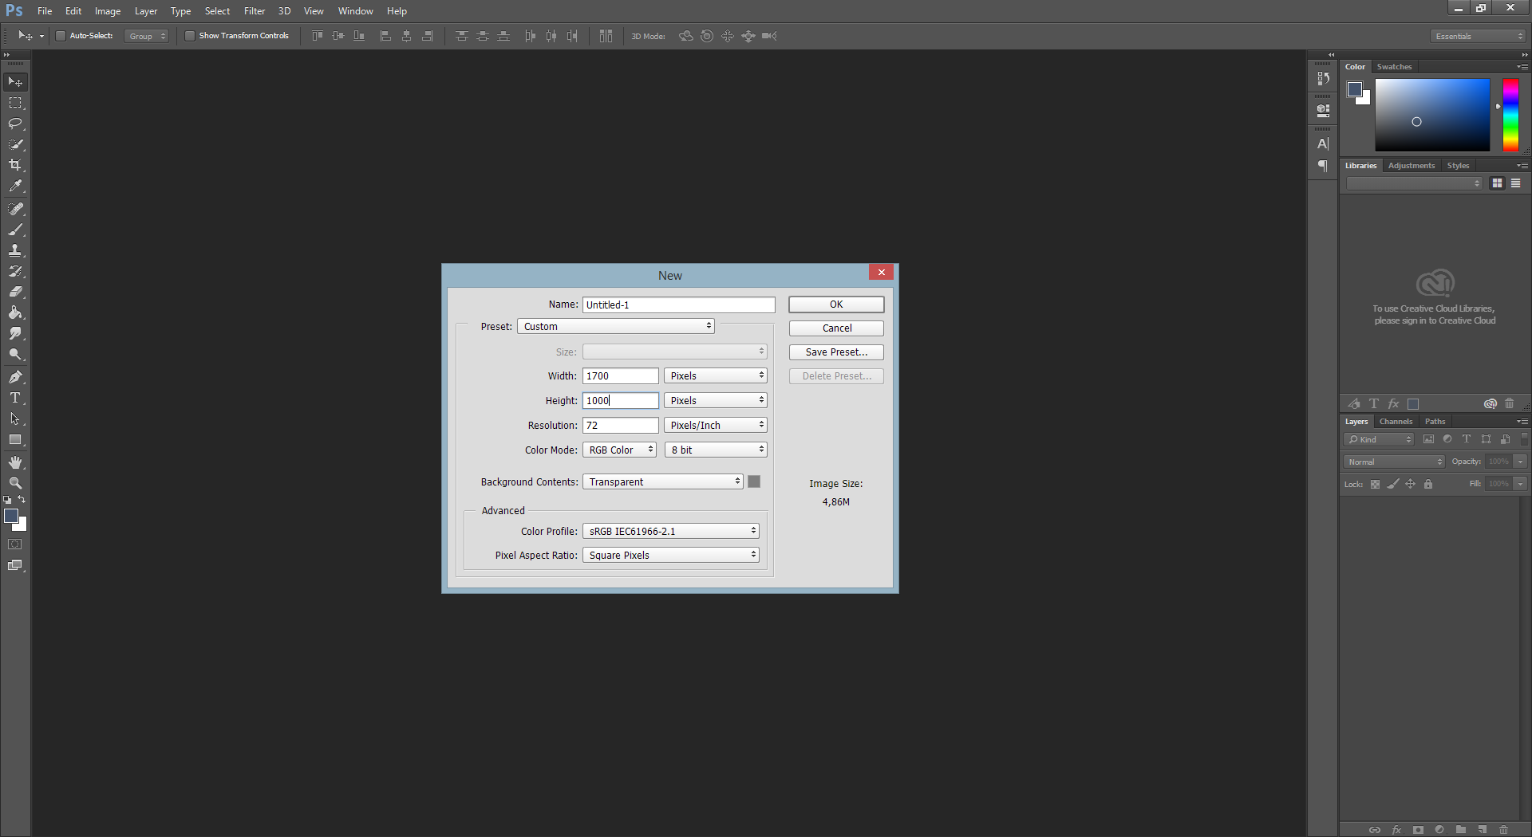Click the Create new layer icon
Viewport: 1532px width, 837px height.
(1481, 829)
